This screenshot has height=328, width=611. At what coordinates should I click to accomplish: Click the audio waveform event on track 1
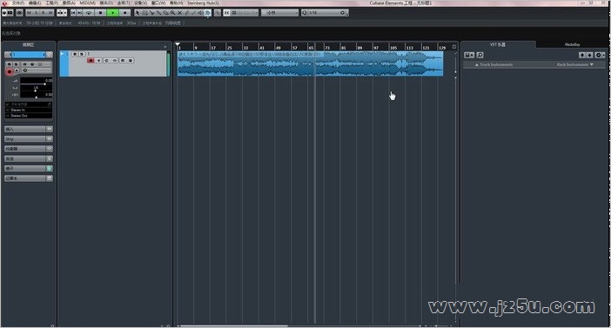[310, 64]
